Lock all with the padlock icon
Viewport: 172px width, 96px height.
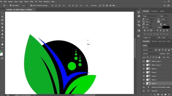pos(159,57)
